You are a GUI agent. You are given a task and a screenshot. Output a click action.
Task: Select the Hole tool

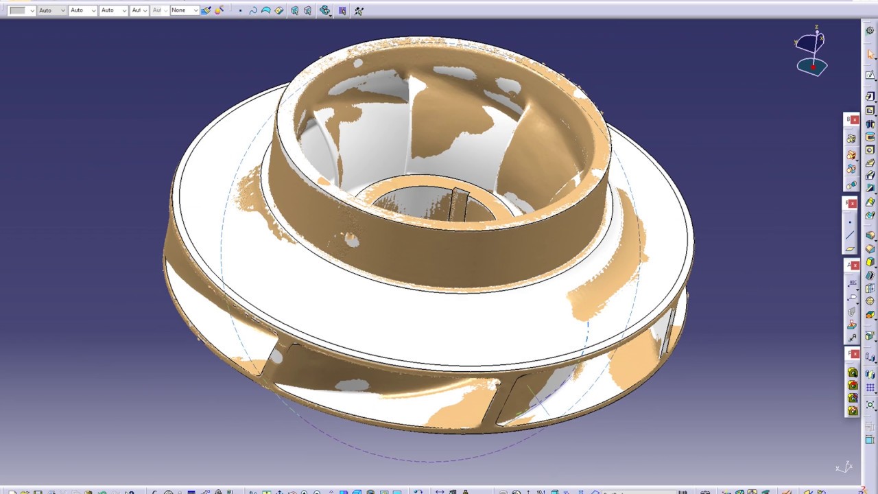870,150
